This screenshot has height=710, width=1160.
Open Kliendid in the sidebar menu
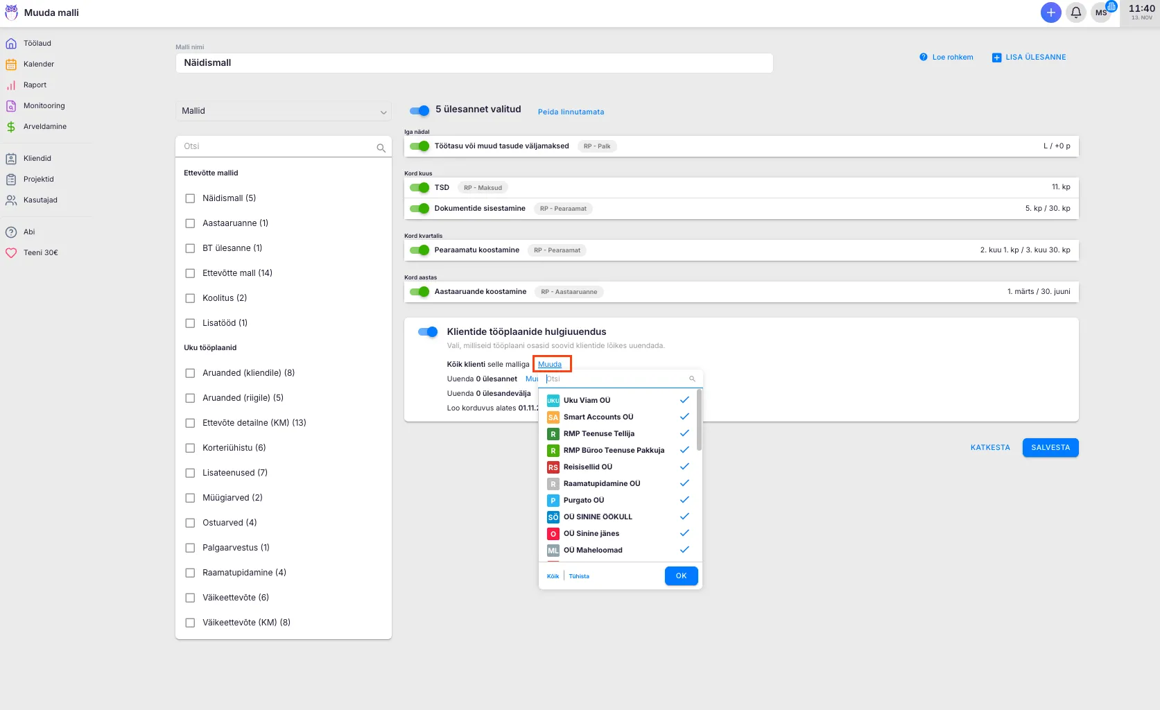click(x=37, y=158)
